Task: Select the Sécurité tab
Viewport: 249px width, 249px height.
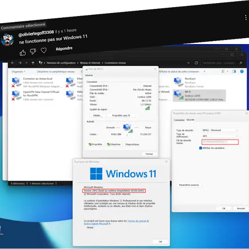Action: (x=190, y=120)
